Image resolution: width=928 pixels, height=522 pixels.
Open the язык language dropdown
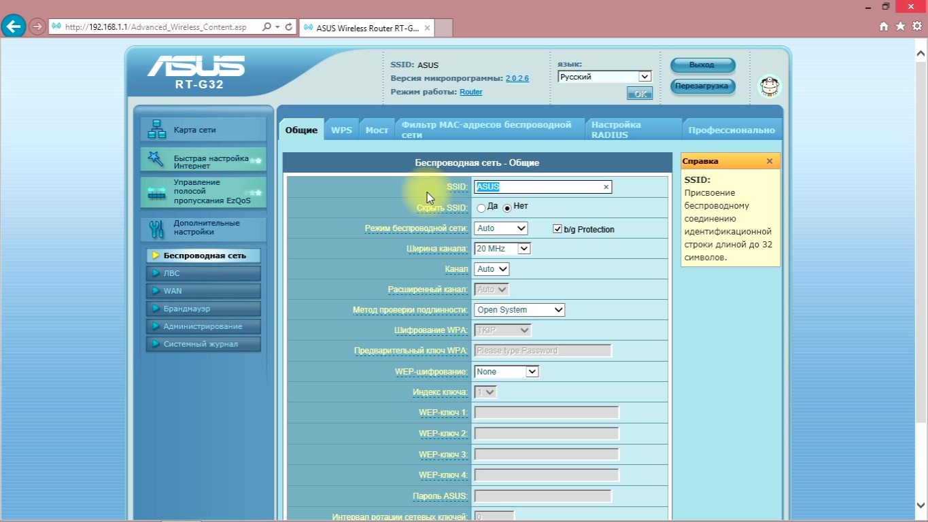605,77
